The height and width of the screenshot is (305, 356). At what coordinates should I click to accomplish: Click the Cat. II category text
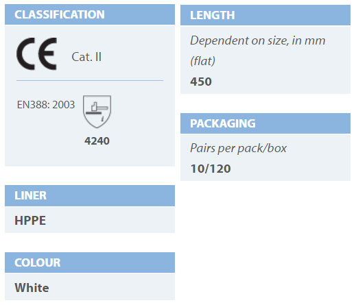[x=86, y=57]
